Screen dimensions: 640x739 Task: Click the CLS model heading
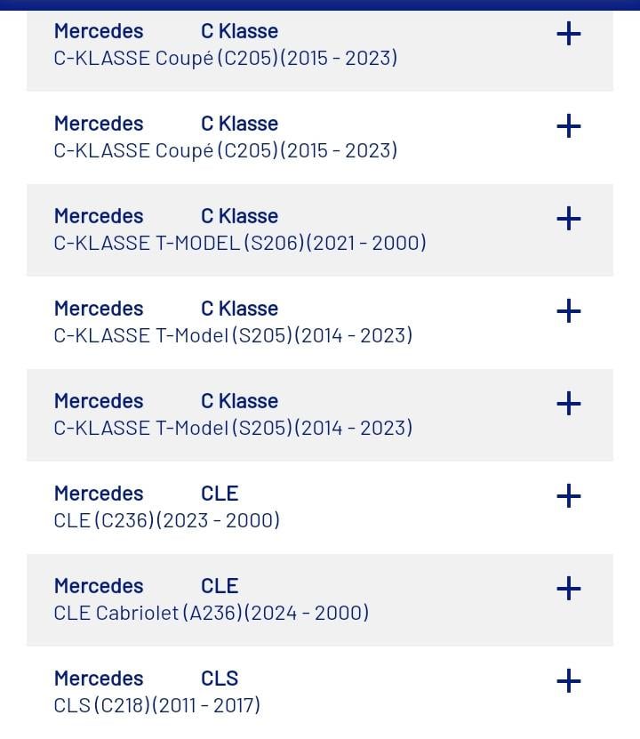pos(220,679)
